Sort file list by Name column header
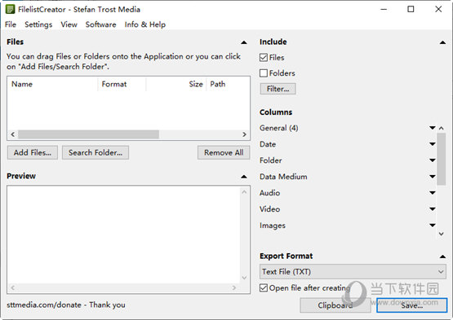The height and width of the screenshot is (320, 453). (52, 84)
